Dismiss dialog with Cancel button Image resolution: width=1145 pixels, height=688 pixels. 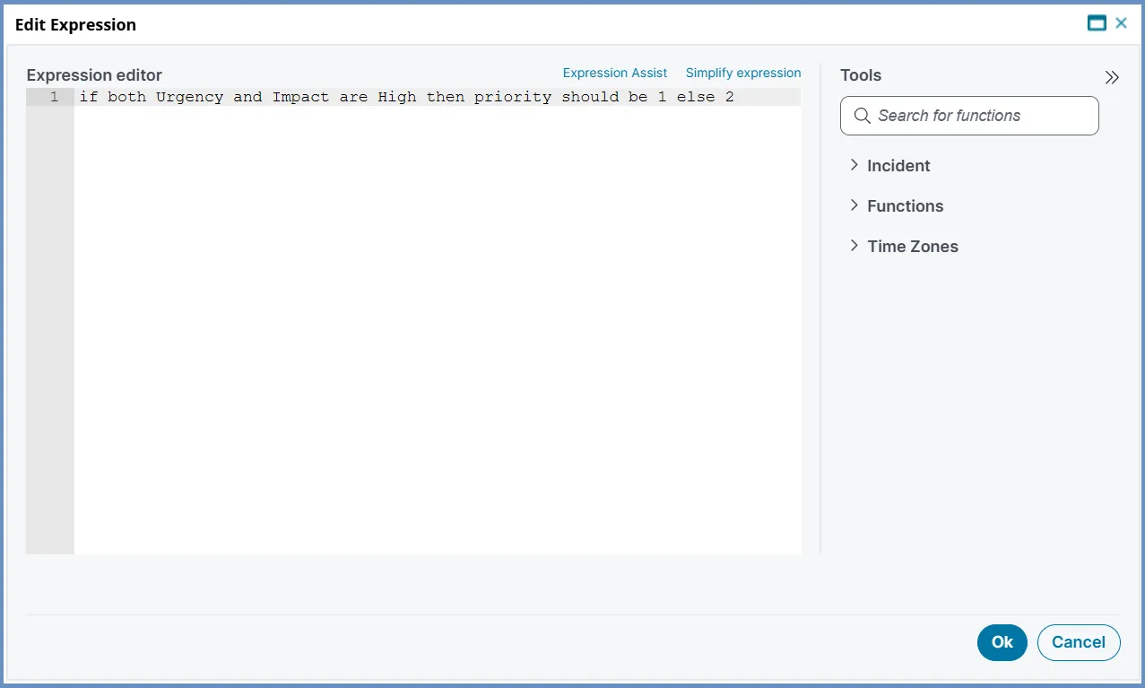coord(1079,642)
